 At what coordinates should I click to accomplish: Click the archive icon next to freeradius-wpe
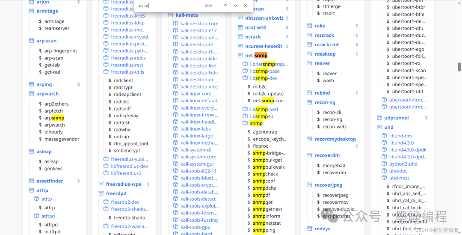101,184
